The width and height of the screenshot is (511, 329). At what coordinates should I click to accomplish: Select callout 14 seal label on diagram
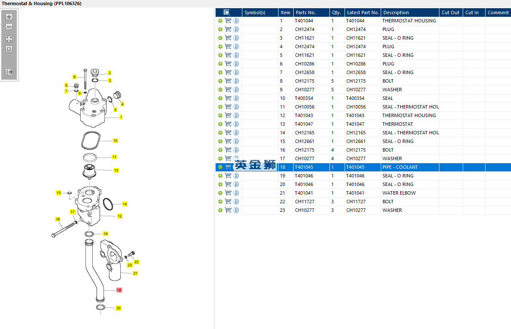point(125,204)
